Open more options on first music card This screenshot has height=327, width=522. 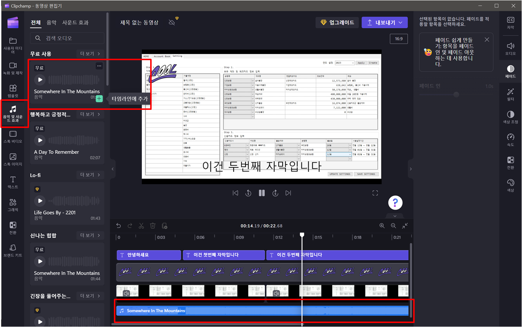click(x=99, y=66)
